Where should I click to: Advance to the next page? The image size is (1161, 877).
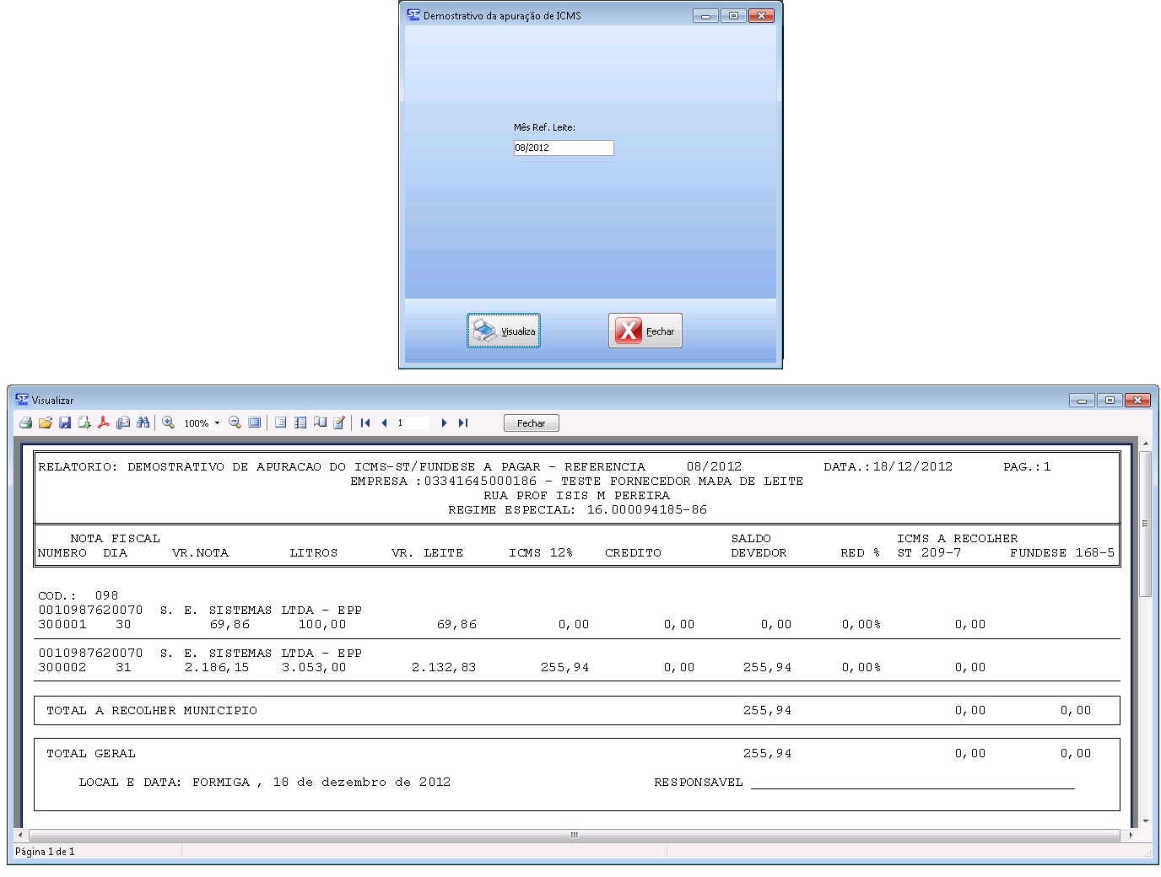(444, 423)
